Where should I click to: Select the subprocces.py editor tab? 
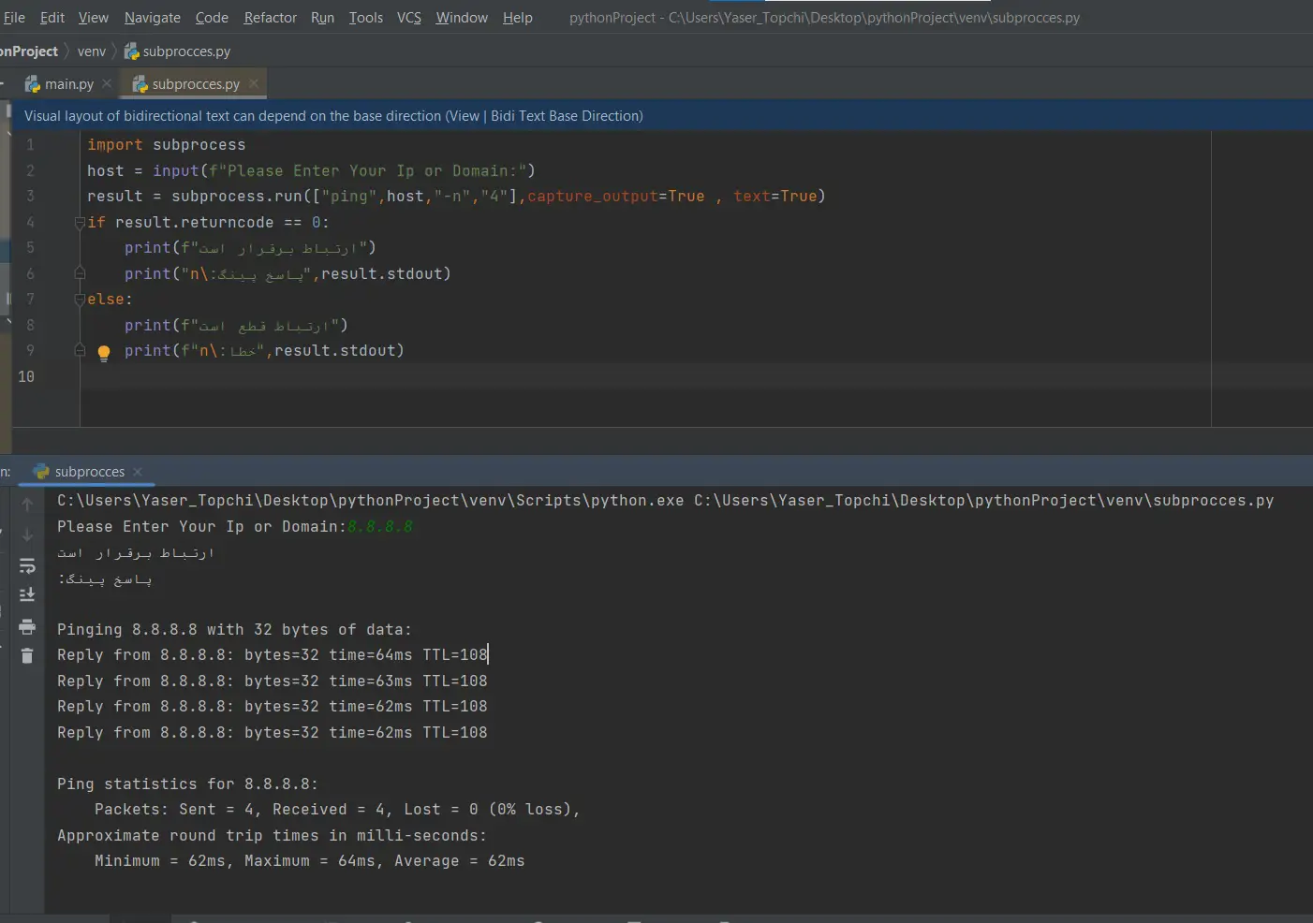(x=196, y=84)
